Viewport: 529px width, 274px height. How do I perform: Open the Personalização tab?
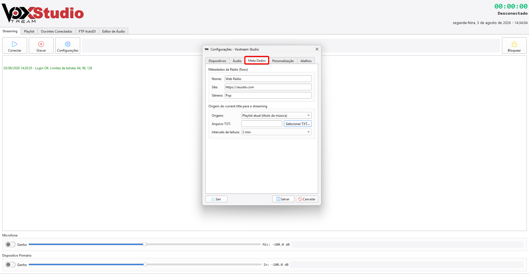pos(283,61)
